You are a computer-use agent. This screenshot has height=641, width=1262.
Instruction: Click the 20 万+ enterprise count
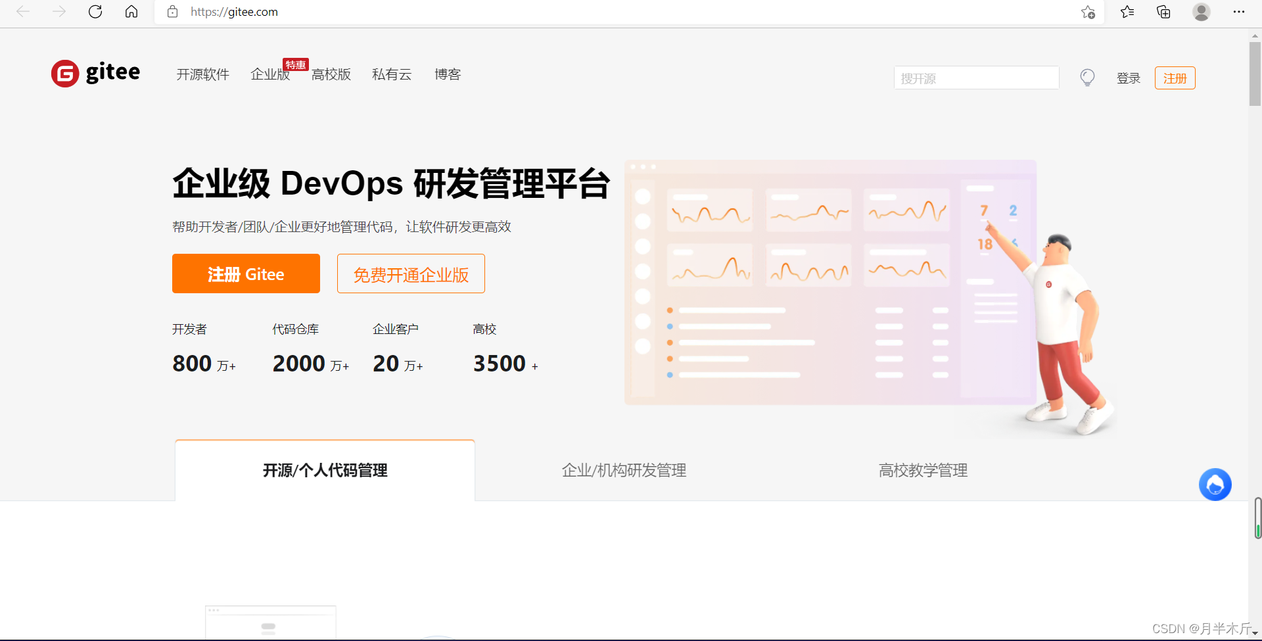point(398,364)
